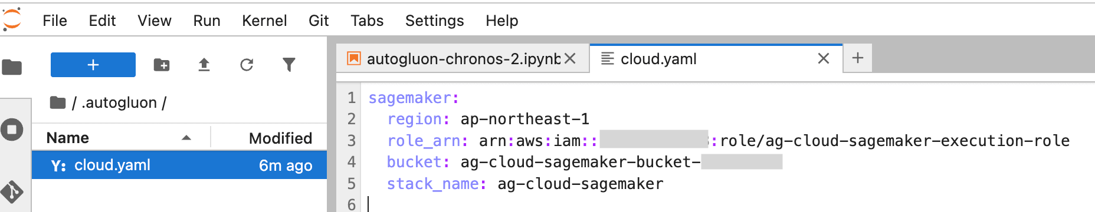This screenshot has width=1095, height=212.
Task: Open the Help menu
Action: [x=502, y=21]
